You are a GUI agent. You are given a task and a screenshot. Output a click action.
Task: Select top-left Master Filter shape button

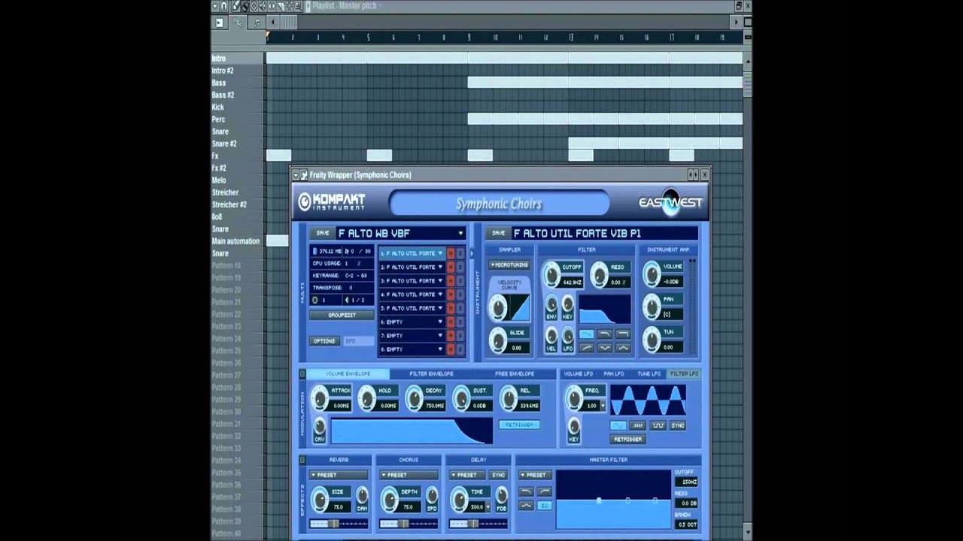coord(526,491)
